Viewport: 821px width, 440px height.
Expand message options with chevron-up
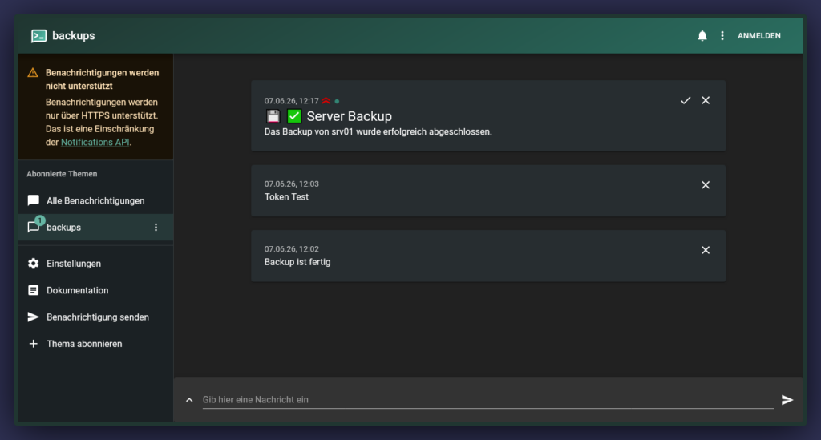tap(189, 400)
